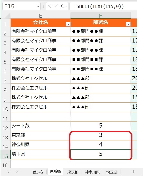Image resolution: width=144 pixels, height=179 pixels.
Task: Add a new sheet with plus icon
Action: (x=133, y=172)
